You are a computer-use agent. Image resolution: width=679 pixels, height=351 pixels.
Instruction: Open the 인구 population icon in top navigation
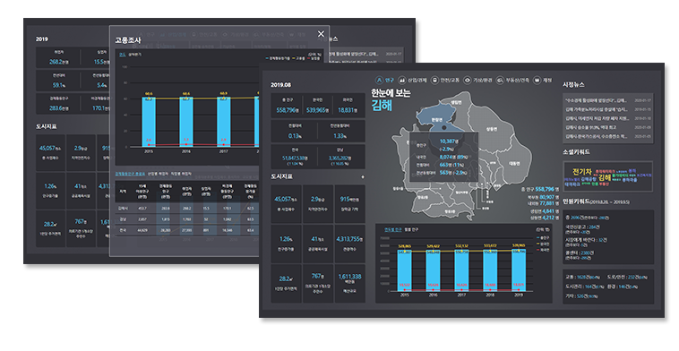tap(379, 81)
